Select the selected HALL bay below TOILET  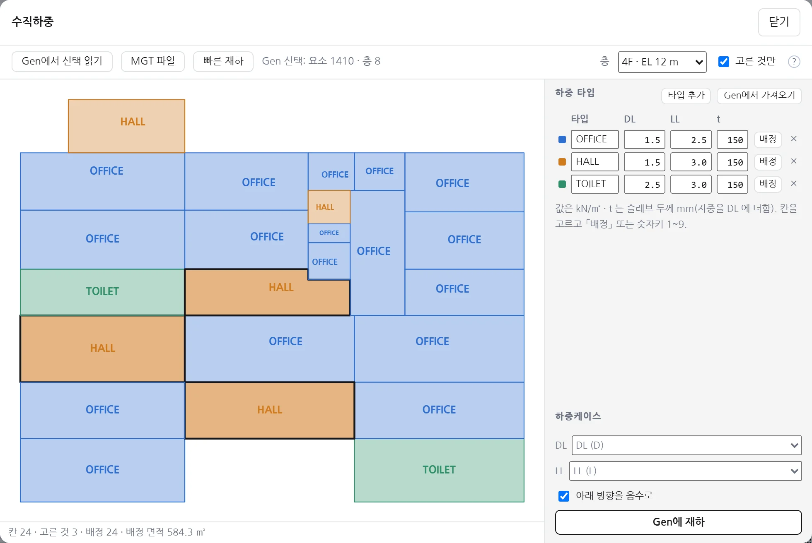tap(102, 349)
